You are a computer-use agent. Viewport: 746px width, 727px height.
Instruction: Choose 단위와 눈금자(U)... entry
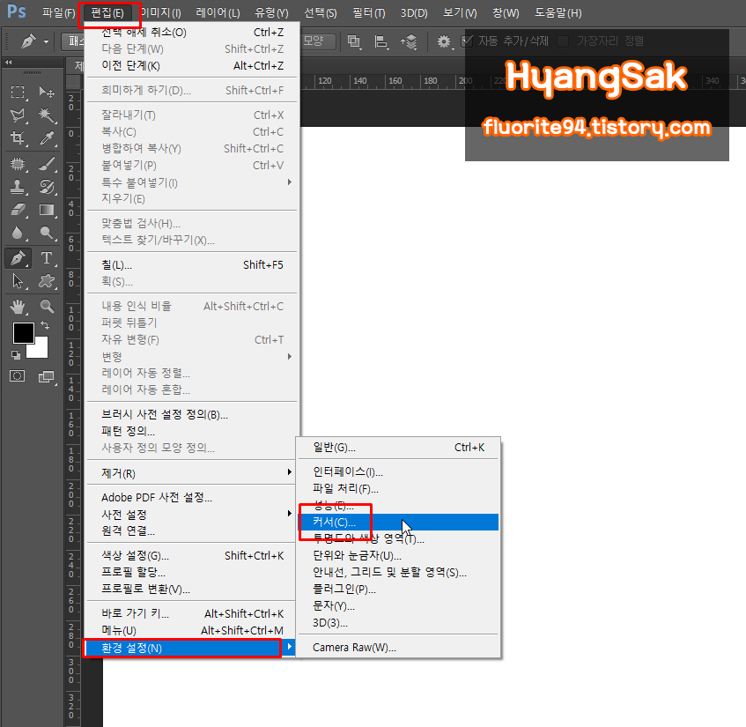click(398, 556)
